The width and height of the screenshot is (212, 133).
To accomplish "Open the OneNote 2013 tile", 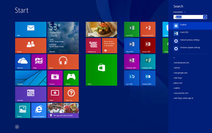I will (132, 62).
